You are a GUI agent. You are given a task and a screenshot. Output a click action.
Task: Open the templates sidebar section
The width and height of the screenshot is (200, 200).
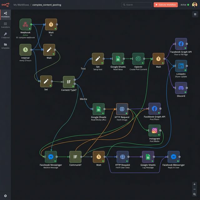click(5, 46)
